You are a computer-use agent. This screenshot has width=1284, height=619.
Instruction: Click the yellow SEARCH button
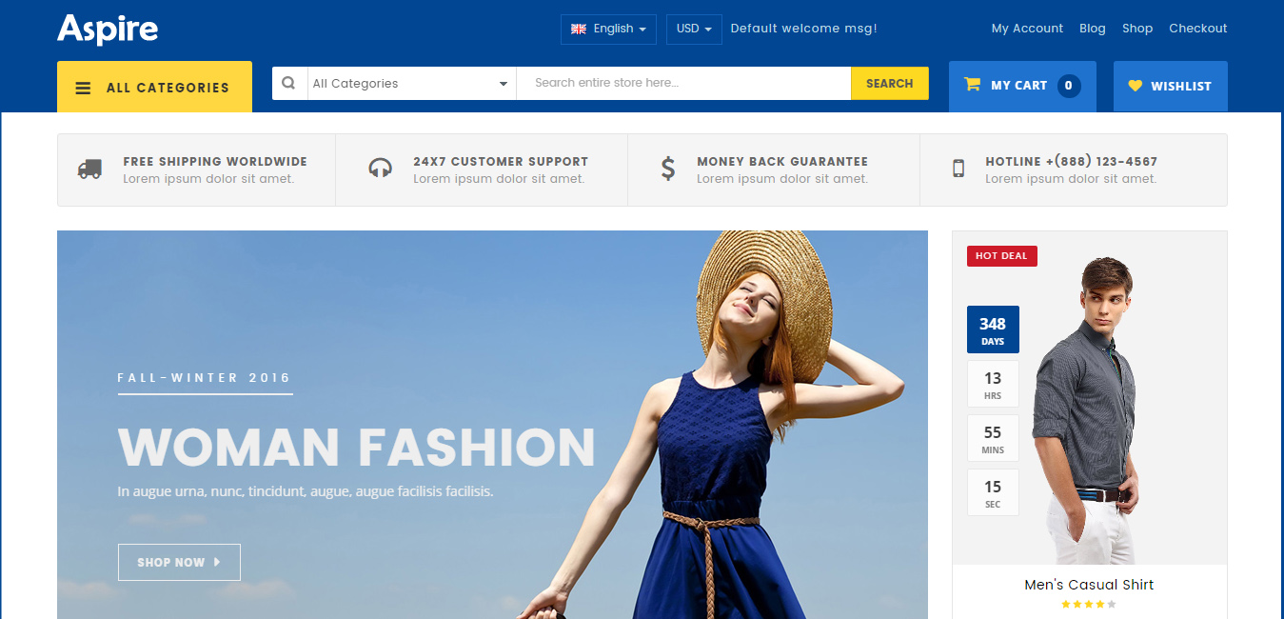click(890, 83)
